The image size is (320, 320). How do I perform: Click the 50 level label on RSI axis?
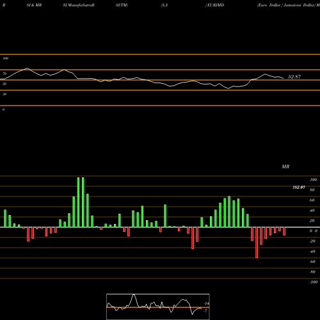(4, 84)
